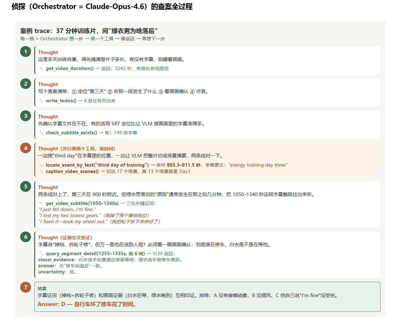The image size is (393, 323).
Task: Click the subtitle line starting "每一格 = Orchestrator"
Action: (x=92, y=39)
